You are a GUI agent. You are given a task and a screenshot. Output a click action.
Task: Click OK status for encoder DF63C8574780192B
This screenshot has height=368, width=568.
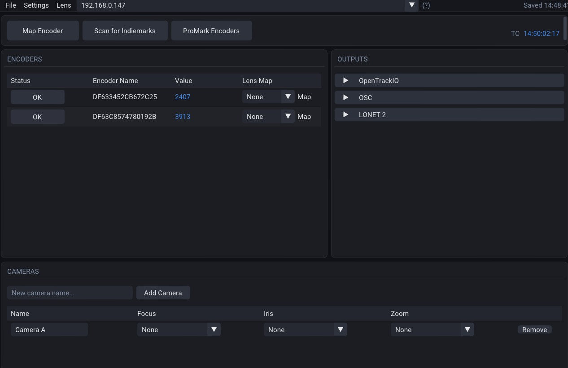click(x=37, y=117)
